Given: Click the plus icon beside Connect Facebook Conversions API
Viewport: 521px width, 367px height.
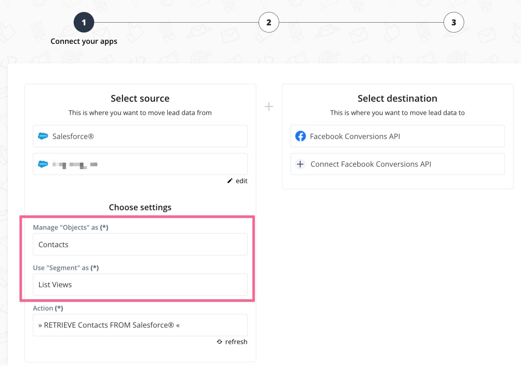Looking at the screenshot, I should tap(300, 164).
